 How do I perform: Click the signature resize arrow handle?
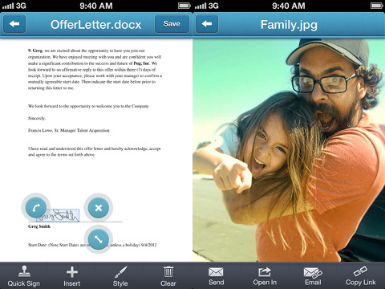pos(99,239)
